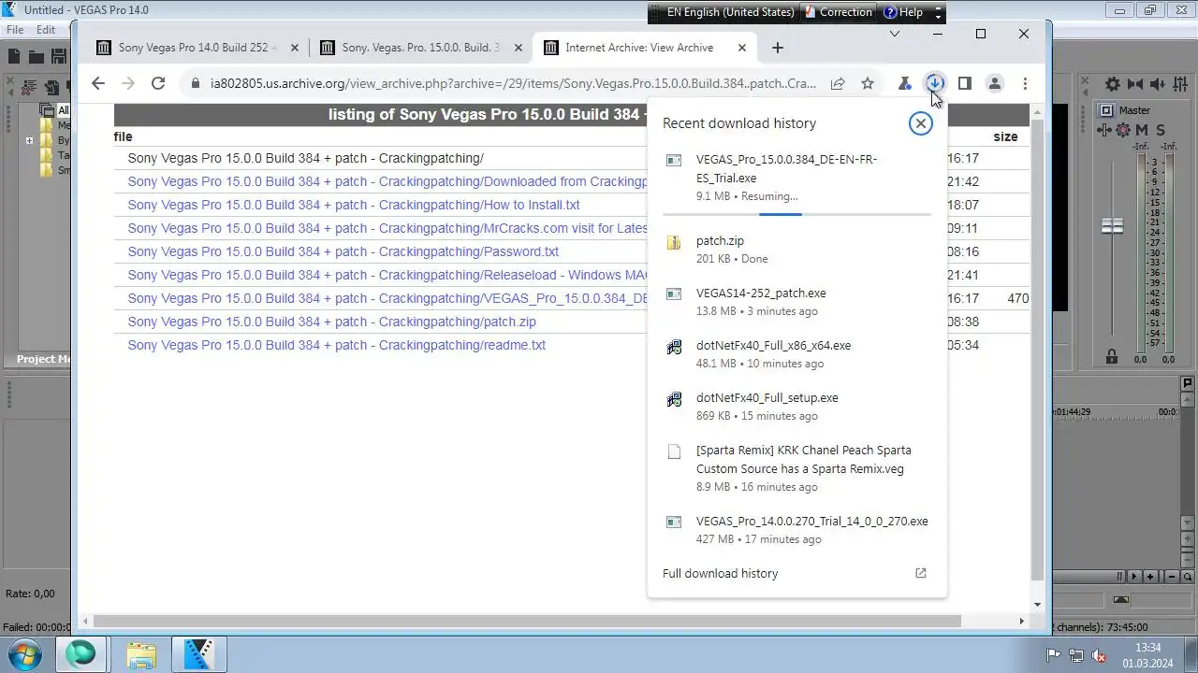Viewport: 1198px width, 673px height.
Task: Click Save icon in VEGAS toolbar
Action: 59,57
